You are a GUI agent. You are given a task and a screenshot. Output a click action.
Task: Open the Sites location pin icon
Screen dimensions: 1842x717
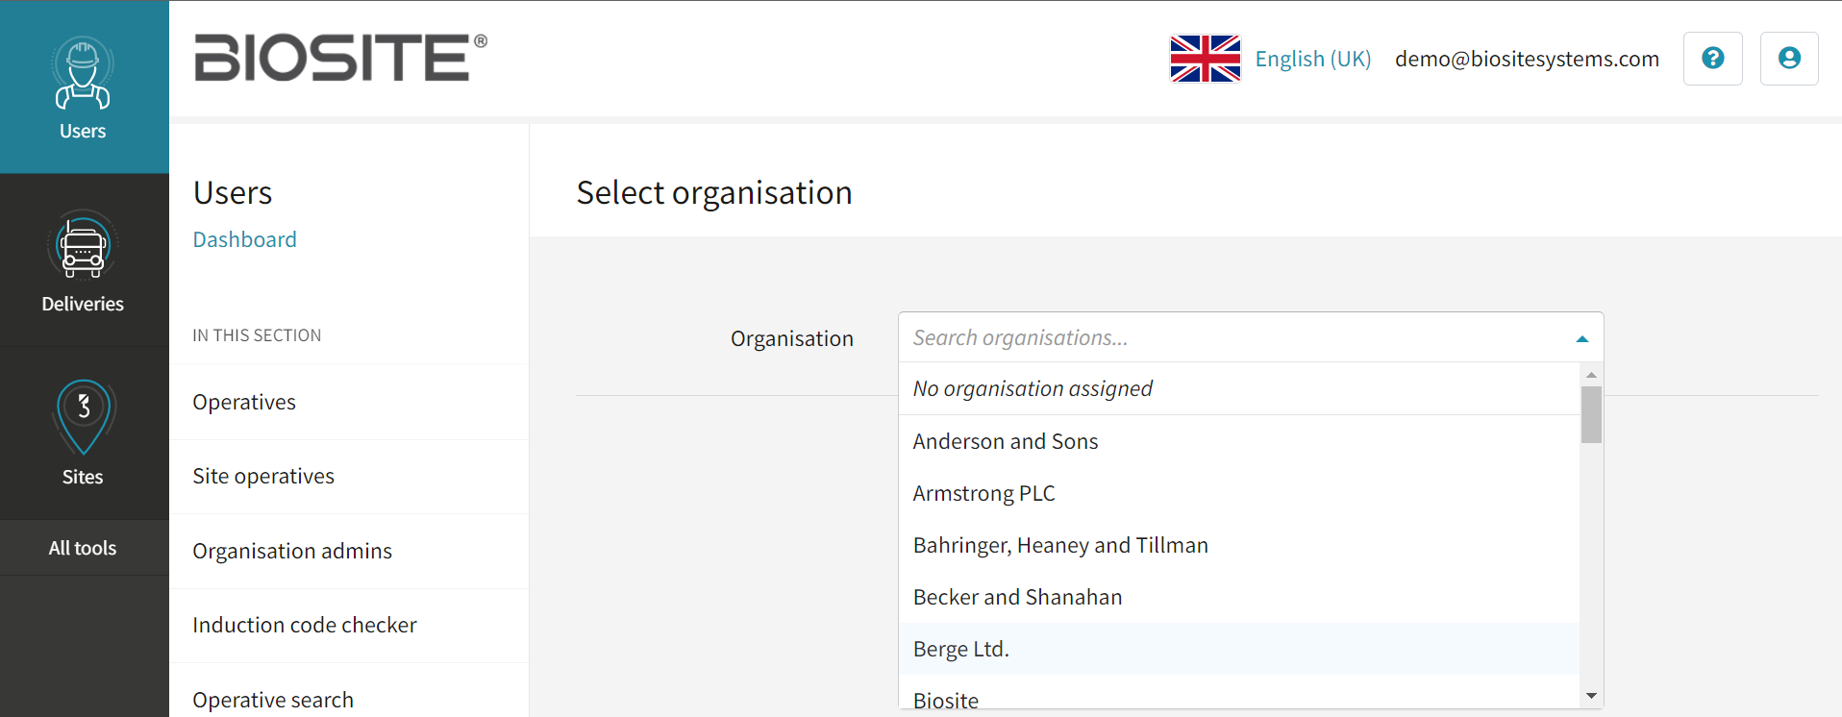(83, 416)
